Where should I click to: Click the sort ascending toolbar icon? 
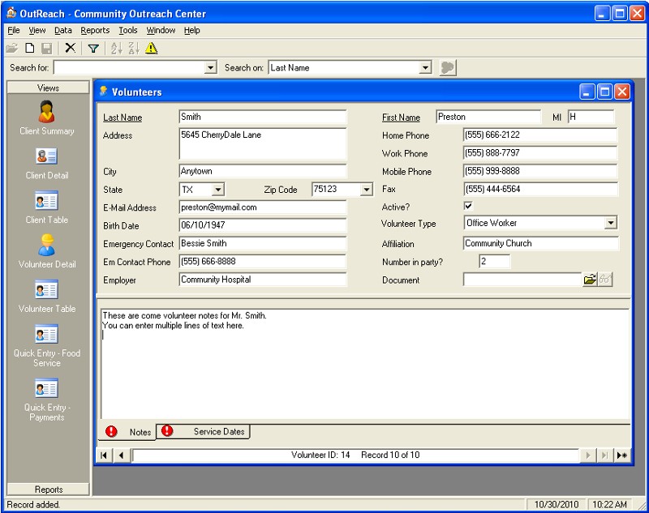[x=115, y=49]
